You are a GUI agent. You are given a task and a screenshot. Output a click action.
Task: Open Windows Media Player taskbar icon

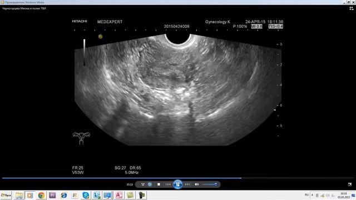click(30, 195)
